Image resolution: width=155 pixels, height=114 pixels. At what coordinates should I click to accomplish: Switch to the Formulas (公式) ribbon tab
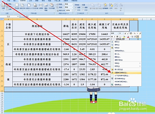[30, 1]
